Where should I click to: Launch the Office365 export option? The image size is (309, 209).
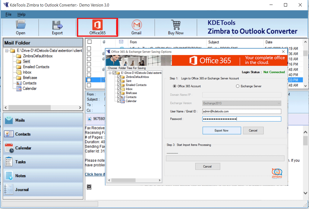click(x=98, y=27)
